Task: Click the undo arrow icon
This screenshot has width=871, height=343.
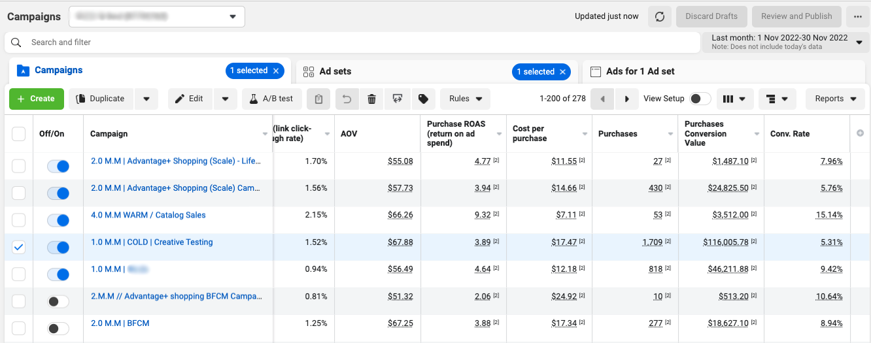Action: point(347,99)
